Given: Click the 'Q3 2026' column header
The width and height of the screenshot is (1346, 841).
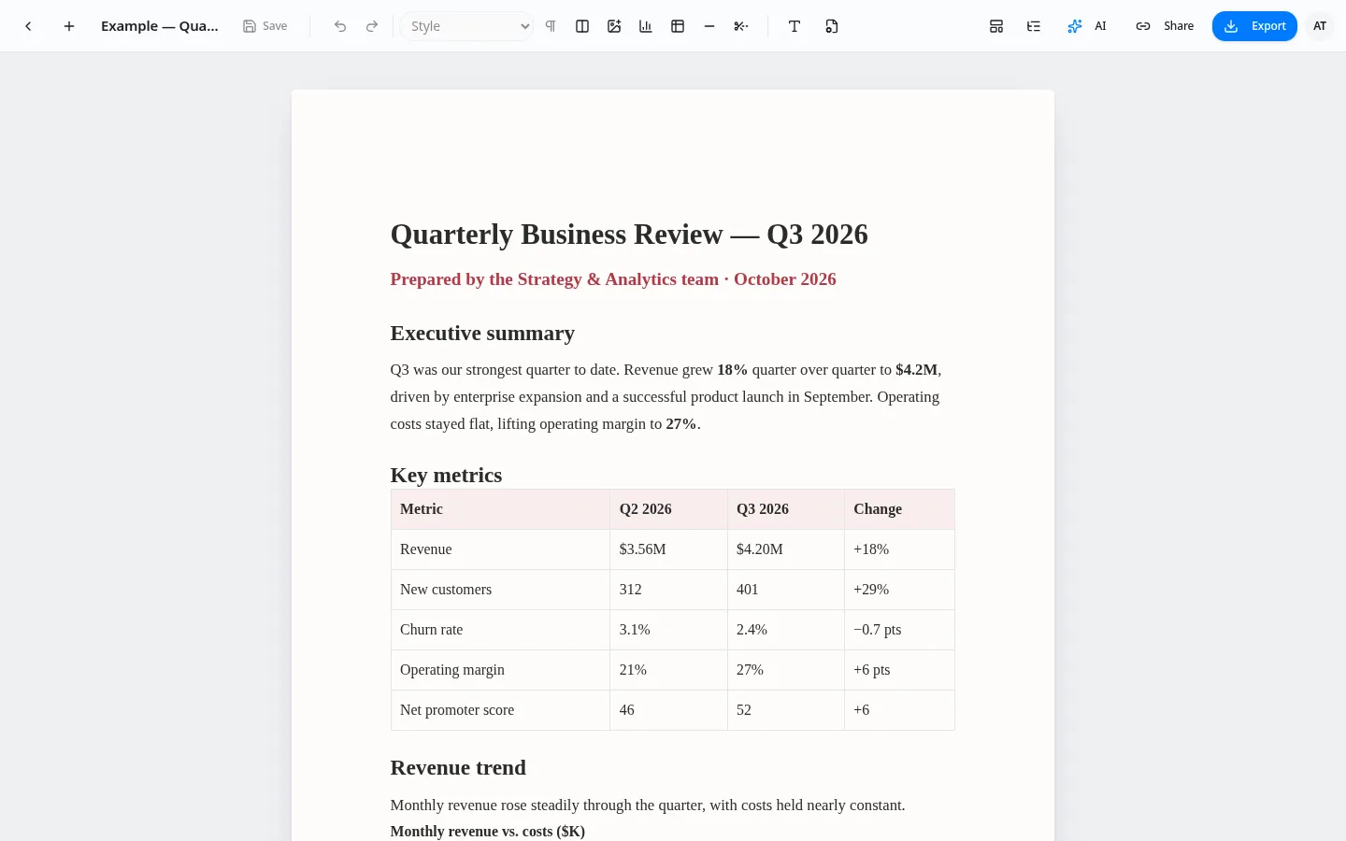Looking at the screenshot, I should point(785,509).
